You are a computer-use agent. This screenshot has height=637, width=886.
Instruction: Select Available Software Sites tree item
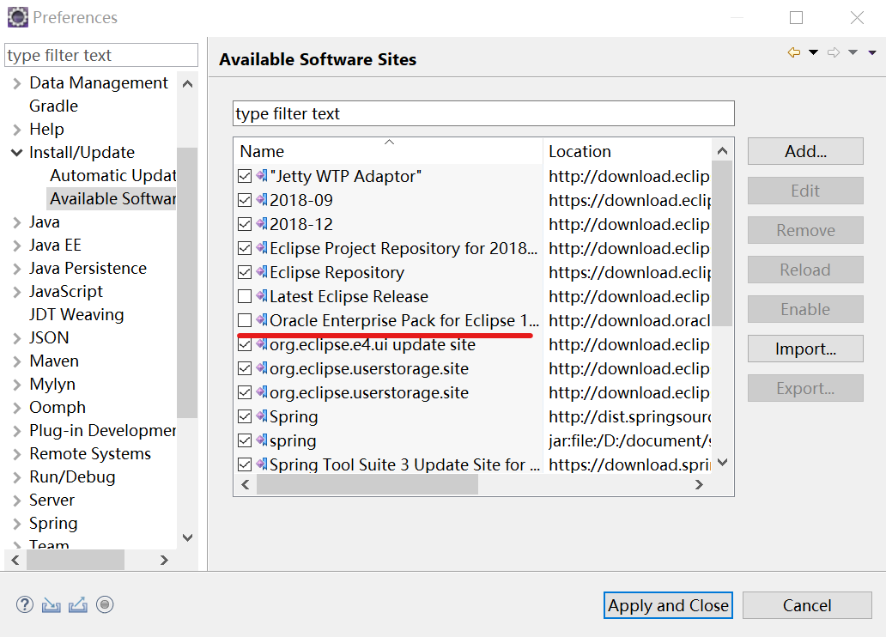113,198
